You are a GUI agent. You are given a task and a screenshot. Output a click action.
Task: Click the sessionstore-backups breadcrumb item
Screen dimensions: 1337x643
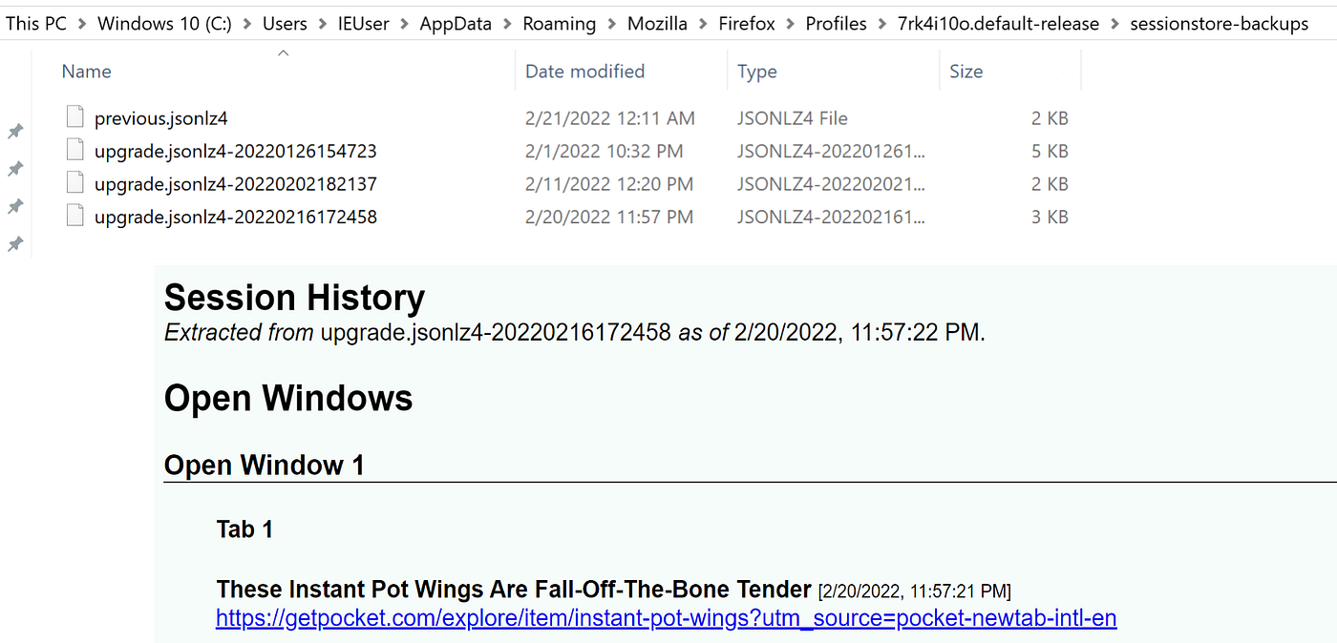tap(1220, 23)
